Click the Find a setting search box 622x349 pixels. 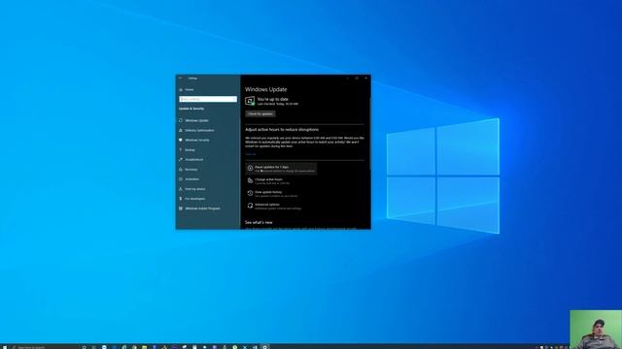208,99
